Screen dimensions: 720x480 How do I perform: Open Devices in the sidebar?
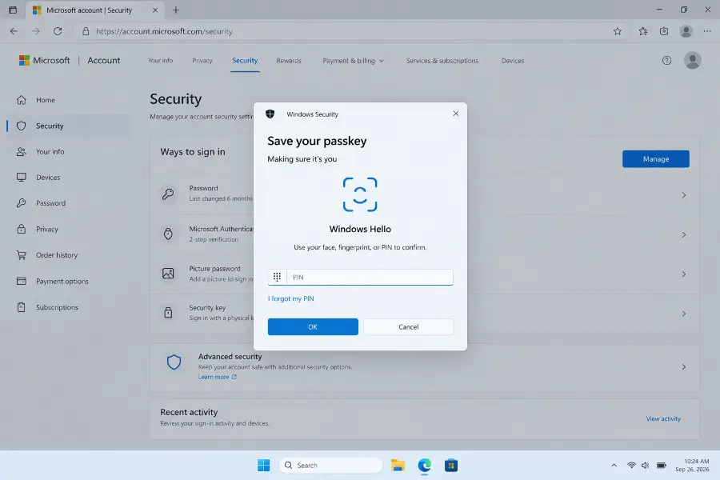pos(68,178)
